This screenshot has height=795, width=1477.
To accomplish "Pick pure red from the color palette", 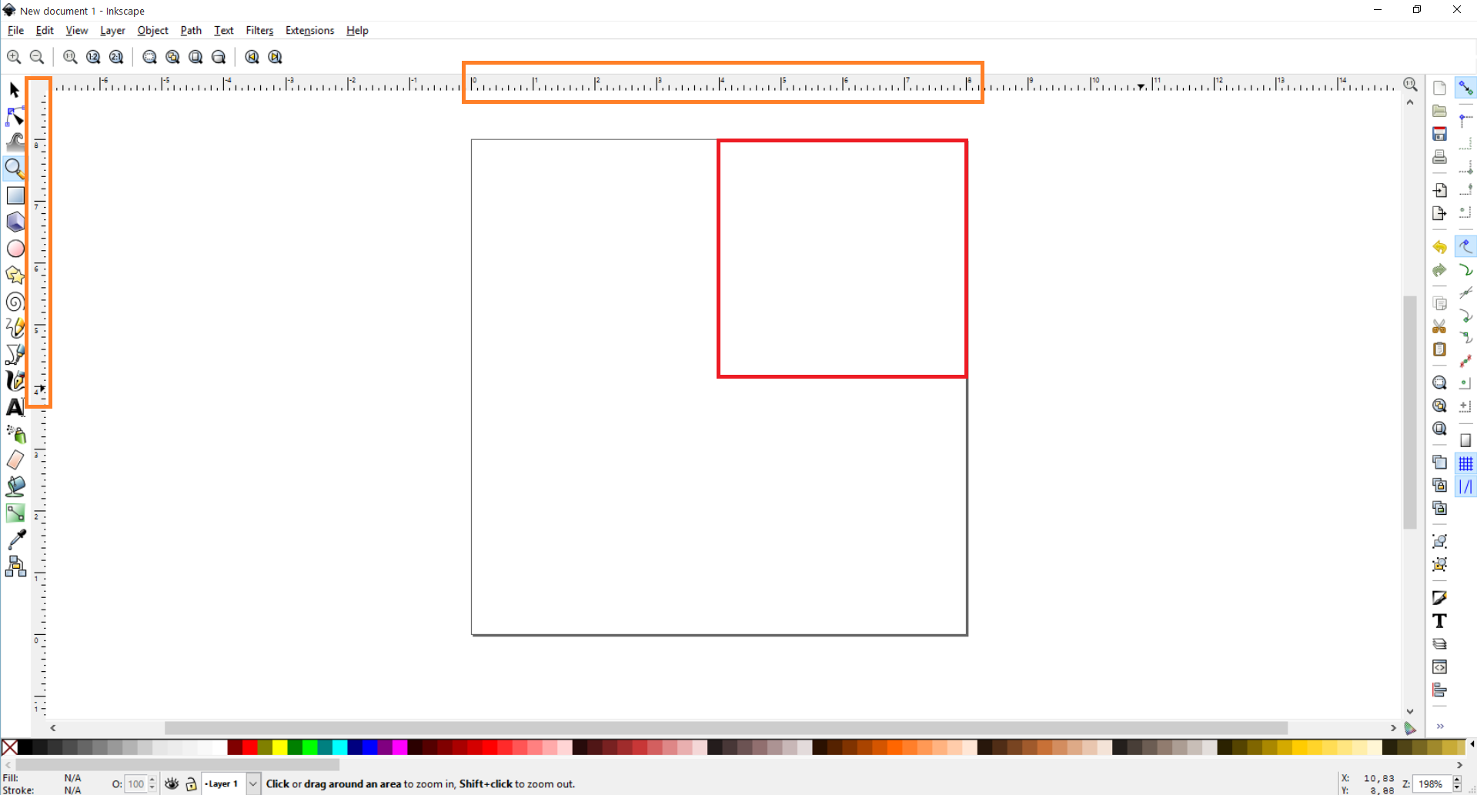I will [252, 747].
